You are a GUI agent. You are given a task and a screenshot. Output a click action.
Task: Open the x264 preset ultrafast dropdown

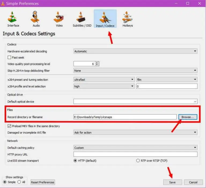(x=104, y=80)
